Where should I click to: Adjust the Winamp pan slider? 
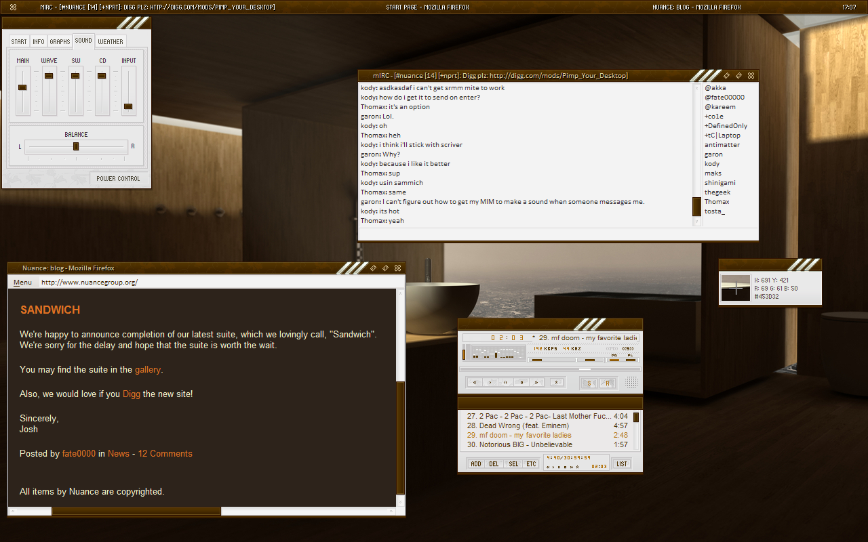[590, 360]
